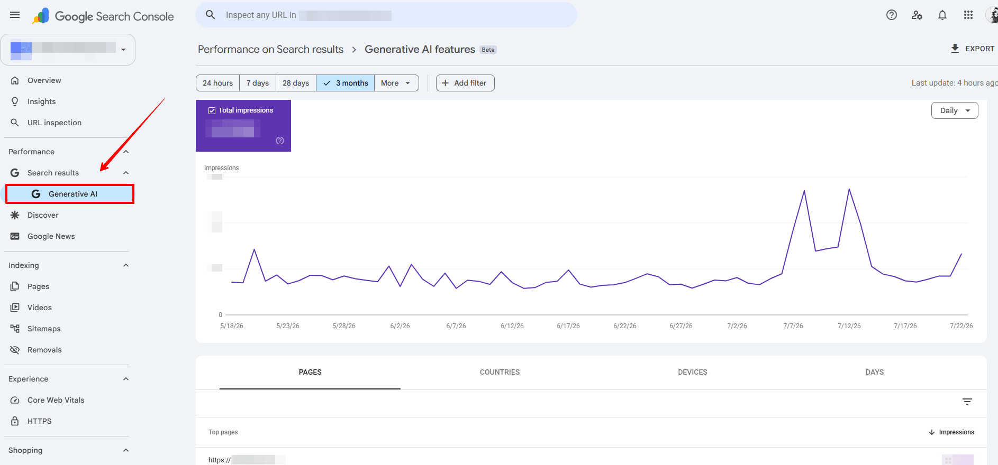
Task: Click the Sitemaps icon
Action: (15, 329)
